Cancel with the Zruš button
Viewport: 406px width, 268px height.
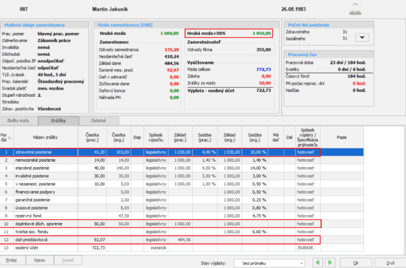(x=389, y=263)
